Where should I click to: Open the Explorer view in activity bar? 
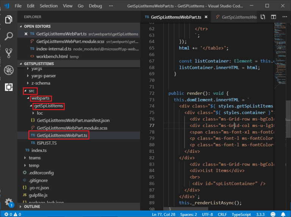pos(9,19)
